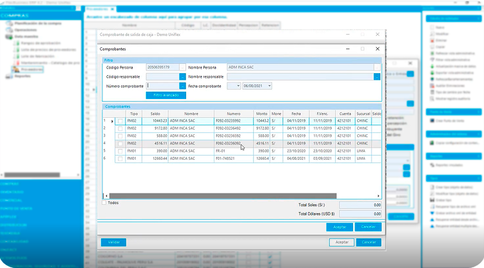Click the Monto column header
Image resolution: width=484 pixels, height=268 pixels.
pos(261,114)
